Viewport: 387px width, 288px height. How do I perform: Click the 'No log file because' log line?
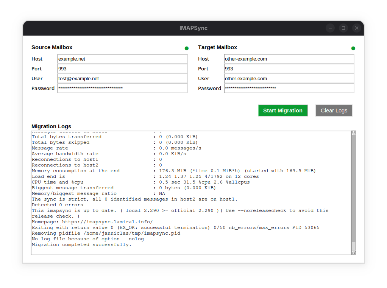87,239
